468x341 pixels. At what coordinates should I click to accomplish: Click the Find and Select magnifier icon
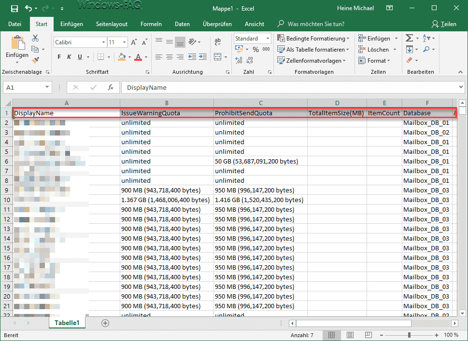pos(426,49)
